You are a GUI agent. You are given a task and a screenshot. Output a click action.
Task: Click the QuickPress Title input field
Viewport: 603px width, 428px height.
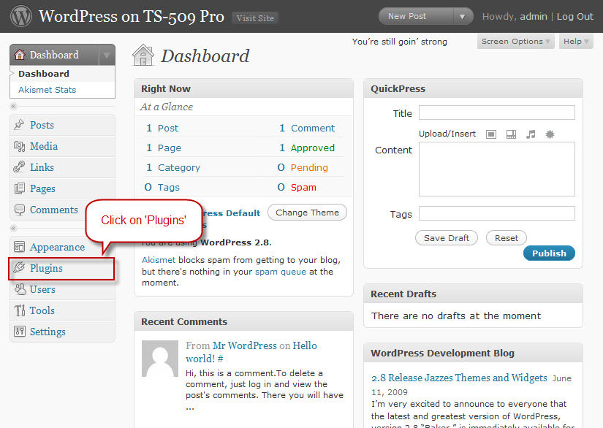(x=496, y=113)
